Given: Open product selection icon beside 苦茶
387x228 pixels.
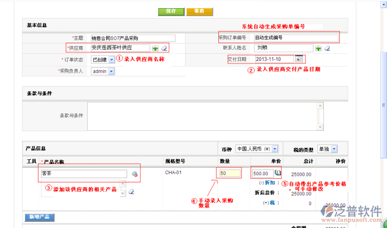Looking at the screenshot, I should coord(134,174).
